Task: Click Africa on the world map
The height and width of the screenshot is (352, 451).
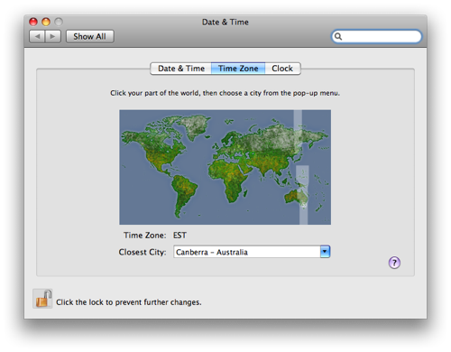Action: coord(230,178)
